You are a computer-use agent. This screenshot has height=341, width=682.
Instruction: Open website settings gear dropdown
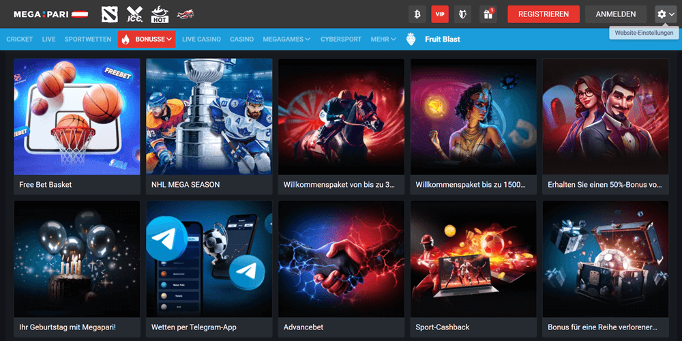coord(666,14)
